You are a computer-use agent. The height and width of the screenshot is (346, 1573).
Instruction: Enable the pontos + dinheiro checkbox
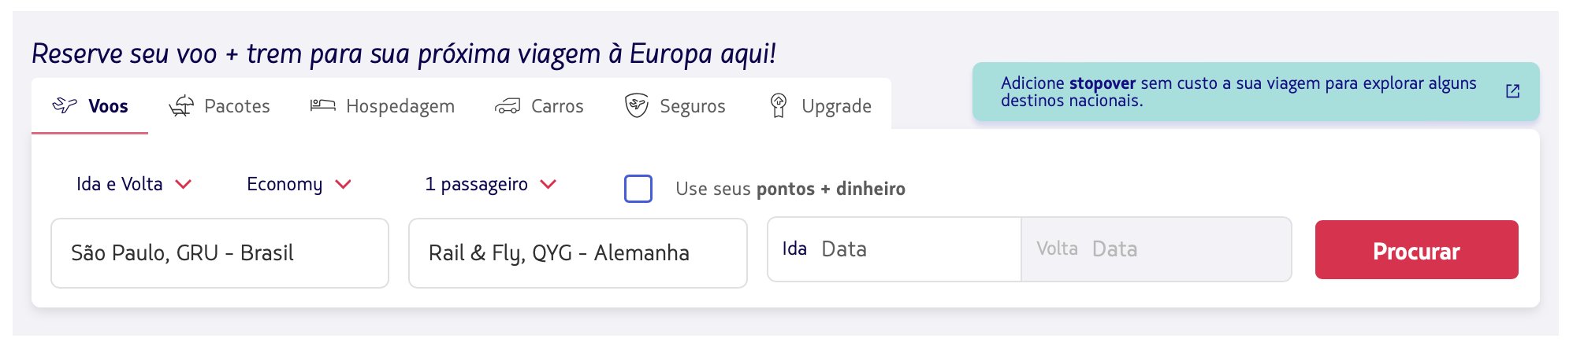(638, 189)
